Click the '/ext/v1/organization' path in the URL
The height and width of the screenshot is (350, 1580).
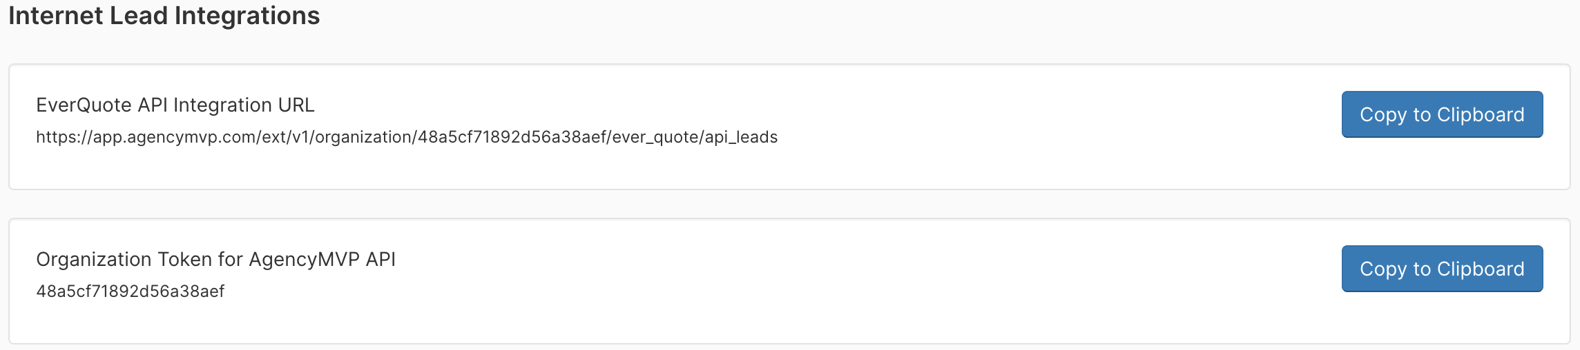pyautogui.click(x=334, y=137)
